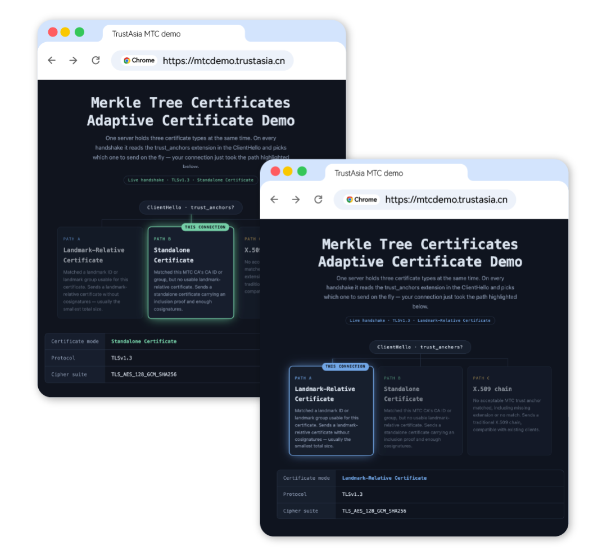Viewport: 607px width, 555px height.
Task: Click Protocol label in rear window table
Action: coord(63,358)
